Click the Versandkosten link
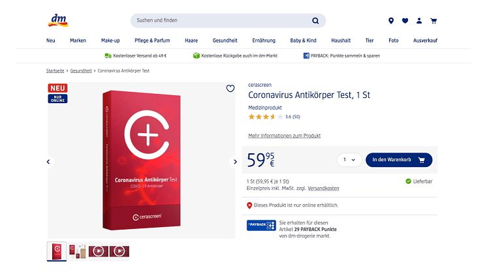Viewport: 487px width, 274px height. click(323, 189)
